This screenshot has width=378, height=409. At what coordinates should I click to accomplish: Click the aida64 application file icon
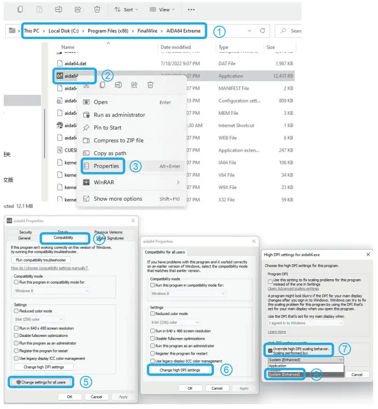point(60,76)
